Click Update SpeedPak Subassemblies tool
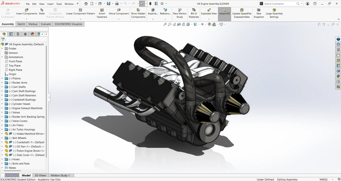 242,13
